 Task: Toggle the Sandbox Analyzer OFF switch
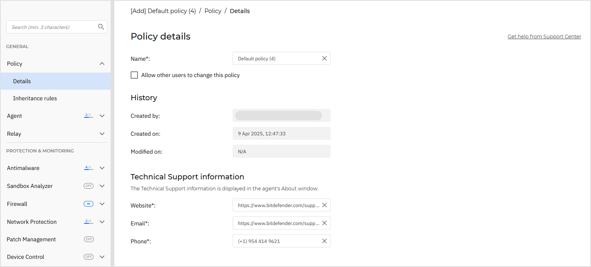pyautogui.click(x=88, y=185)
